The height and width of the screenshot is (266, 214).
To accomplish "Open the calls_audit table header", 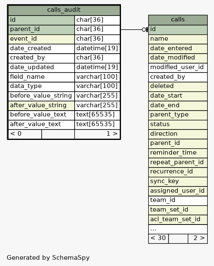I will 64,10.
